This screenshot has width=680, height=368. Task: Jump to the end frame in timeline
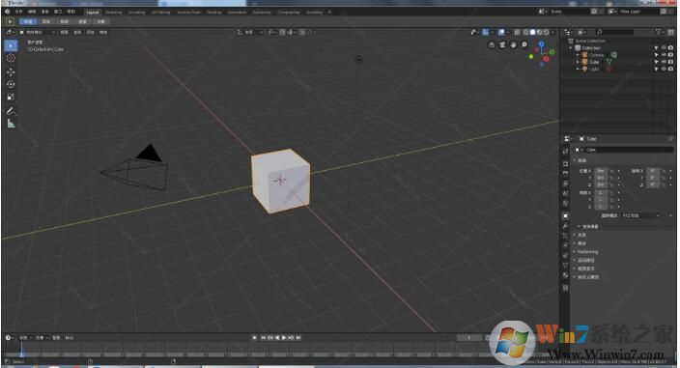(x=298, y=338)
